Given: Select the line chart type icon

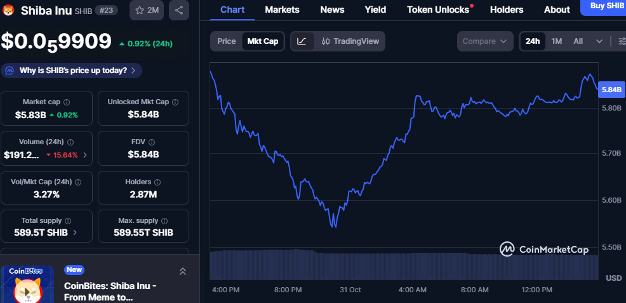Looking at the screenshot, I should (302, 41).
